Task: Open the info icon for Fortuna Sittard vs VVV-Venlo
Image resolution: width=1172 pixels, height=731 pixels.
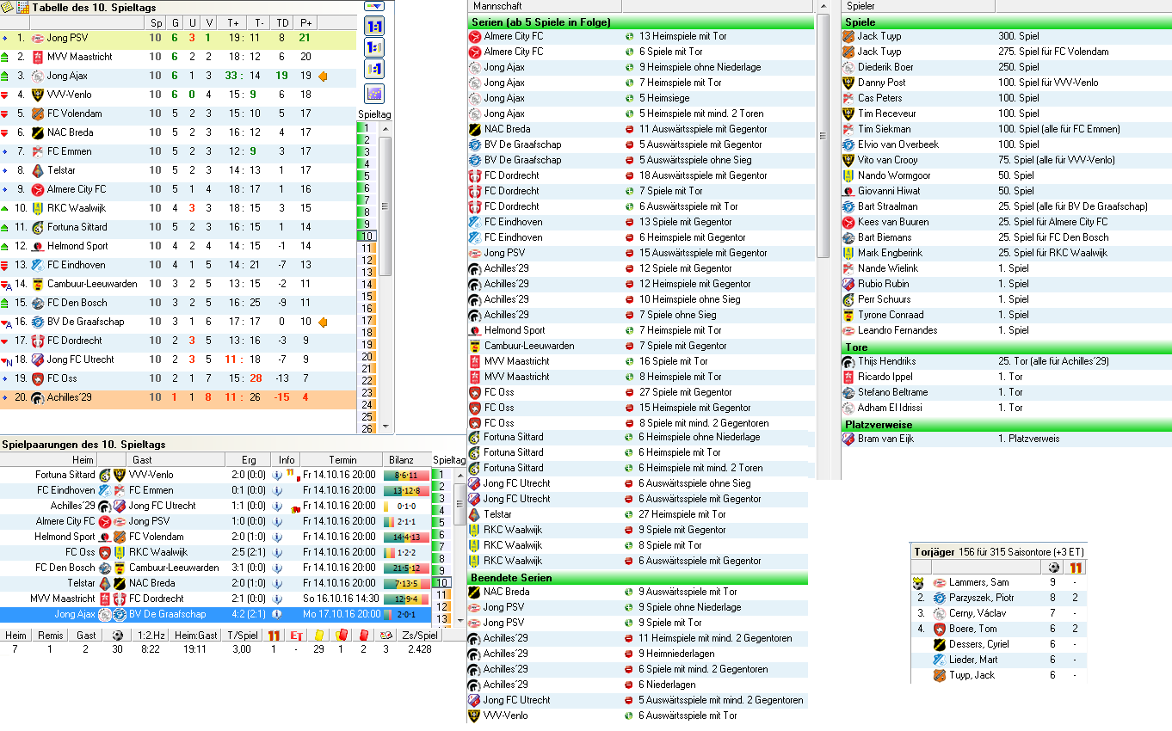Action: [x=277, y=475]
